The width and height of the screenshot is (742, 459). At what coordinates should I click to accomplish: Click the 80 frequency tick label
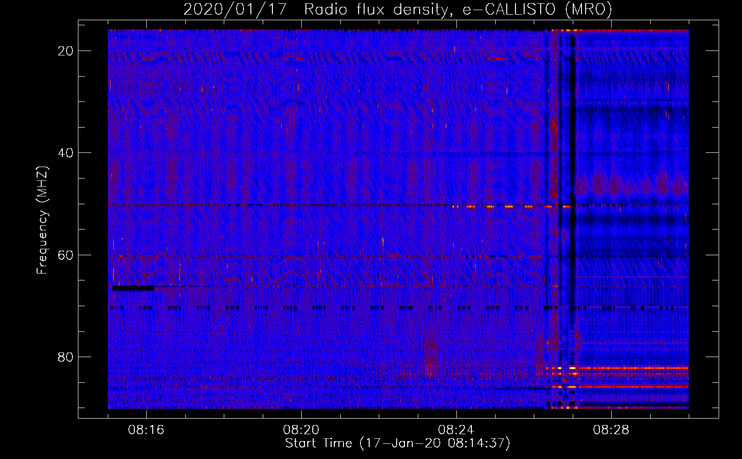66,357
